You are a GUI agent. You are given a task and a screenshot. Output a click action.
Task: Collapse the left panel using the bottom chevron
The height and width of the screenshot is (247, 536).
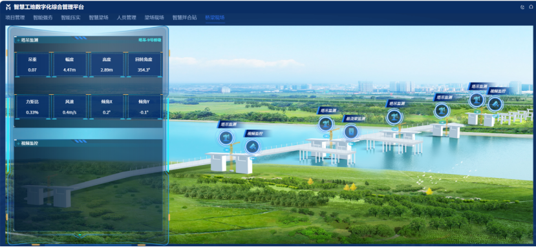pos(80,235)
